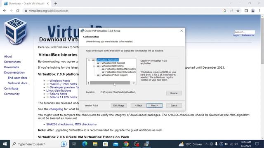The height and width of the screenshot is (148, 264).
Task: Open the changelog link
Action: point(56,109)
